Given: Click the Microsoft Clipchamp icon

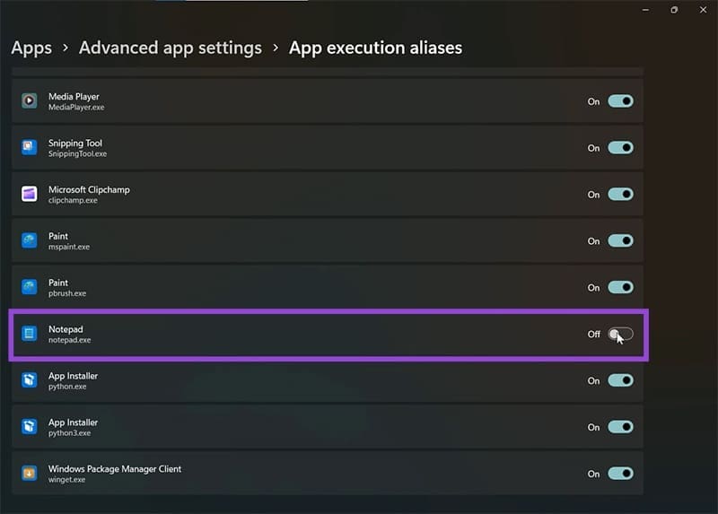Looking at the screenshot, I should [29, 194].
